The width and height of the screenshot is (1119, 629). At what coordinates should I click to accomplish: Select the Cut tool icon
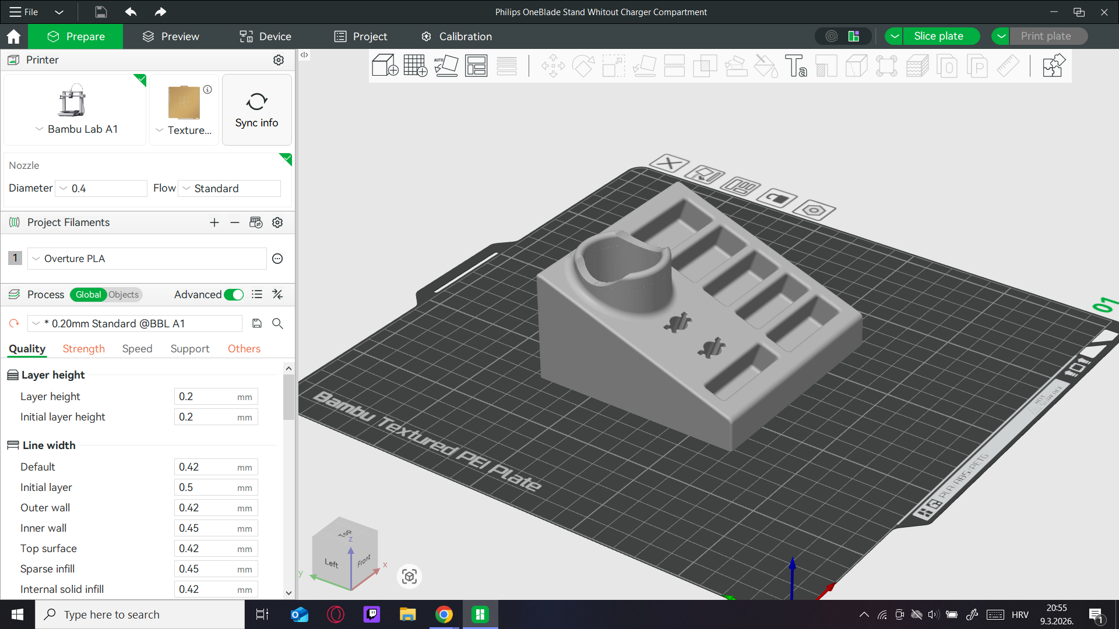674,66
